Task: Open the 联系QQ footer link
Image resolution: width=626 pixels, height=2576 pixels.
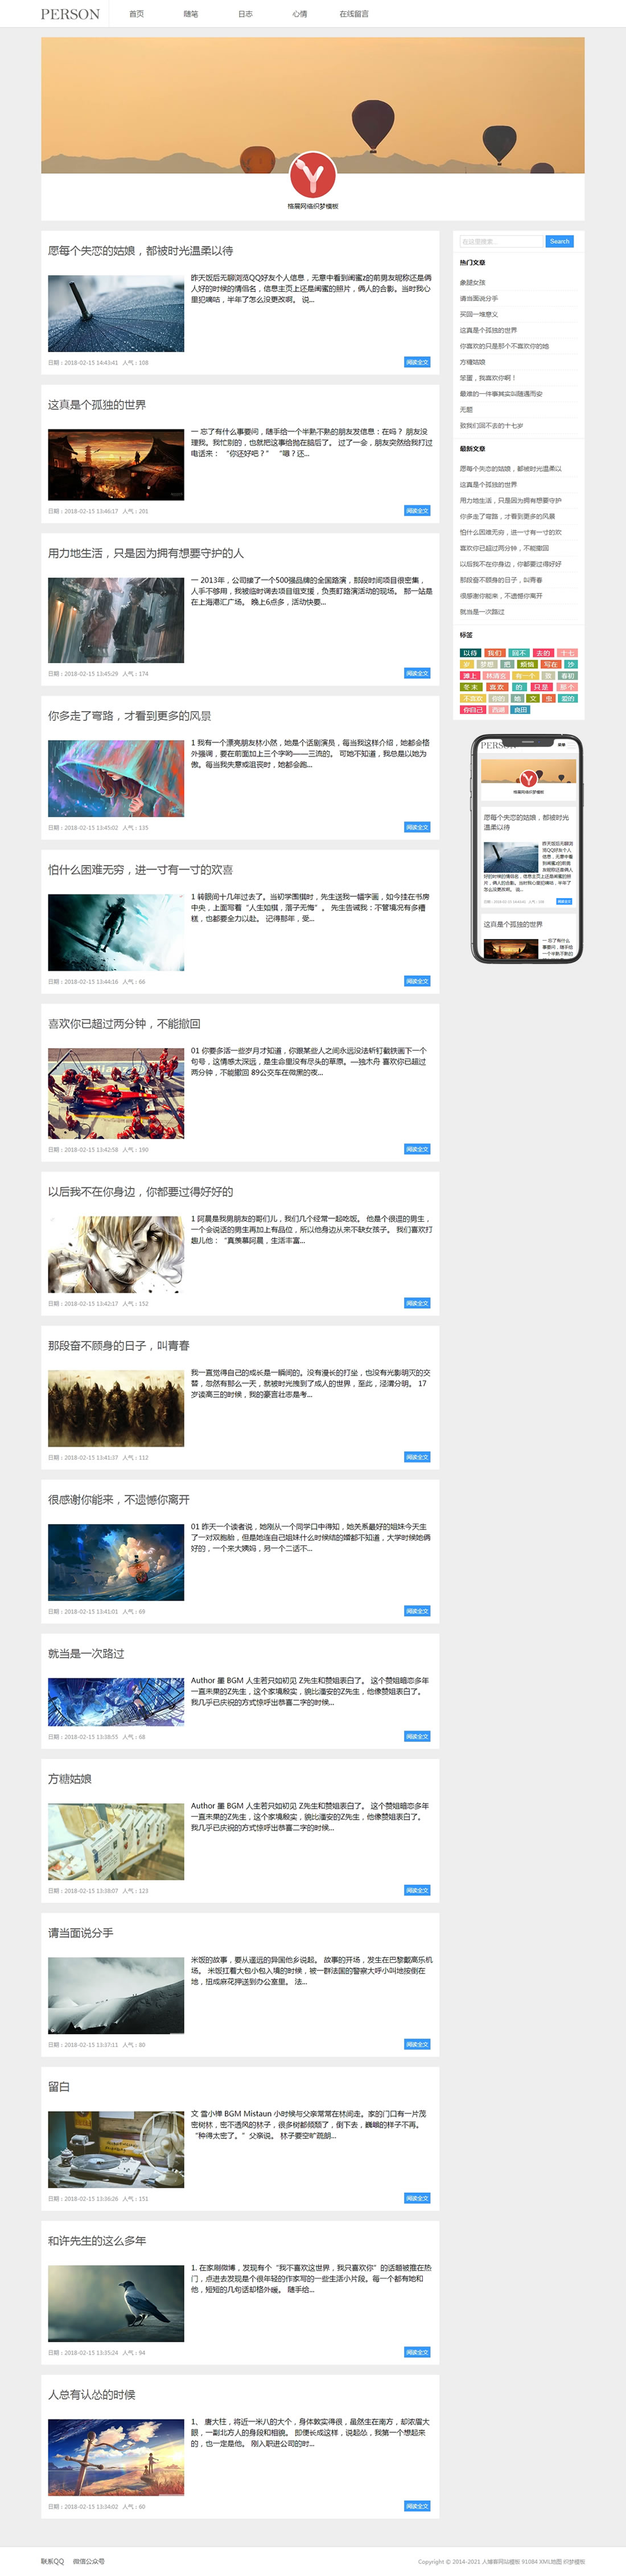Action: (x=52, y=2561)
